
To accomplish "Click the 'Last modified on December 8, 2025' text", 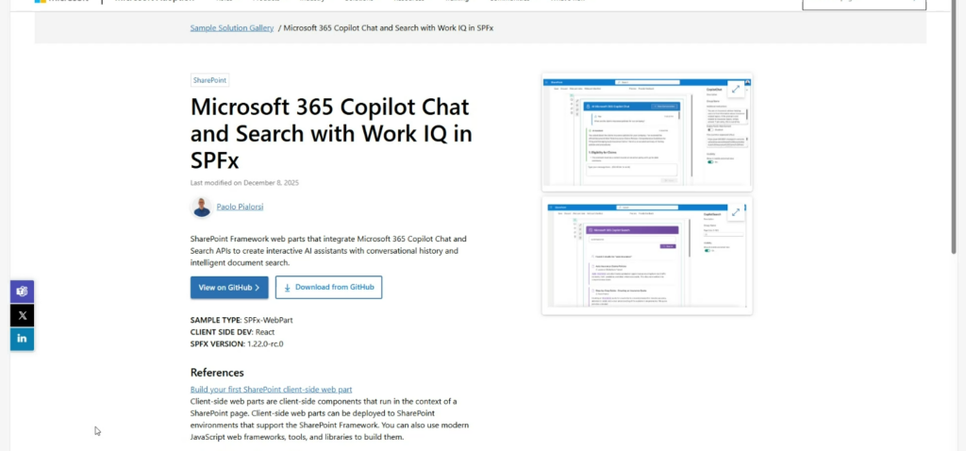I will pos(244,183).
